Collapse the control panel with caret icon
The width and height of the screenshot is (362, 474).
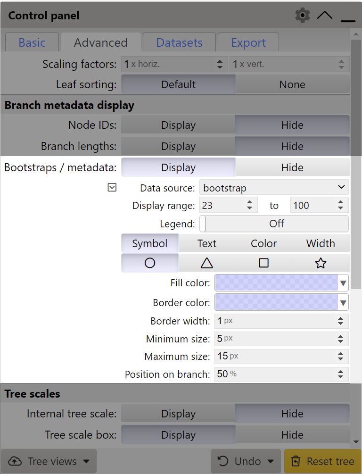click(325, 16)
